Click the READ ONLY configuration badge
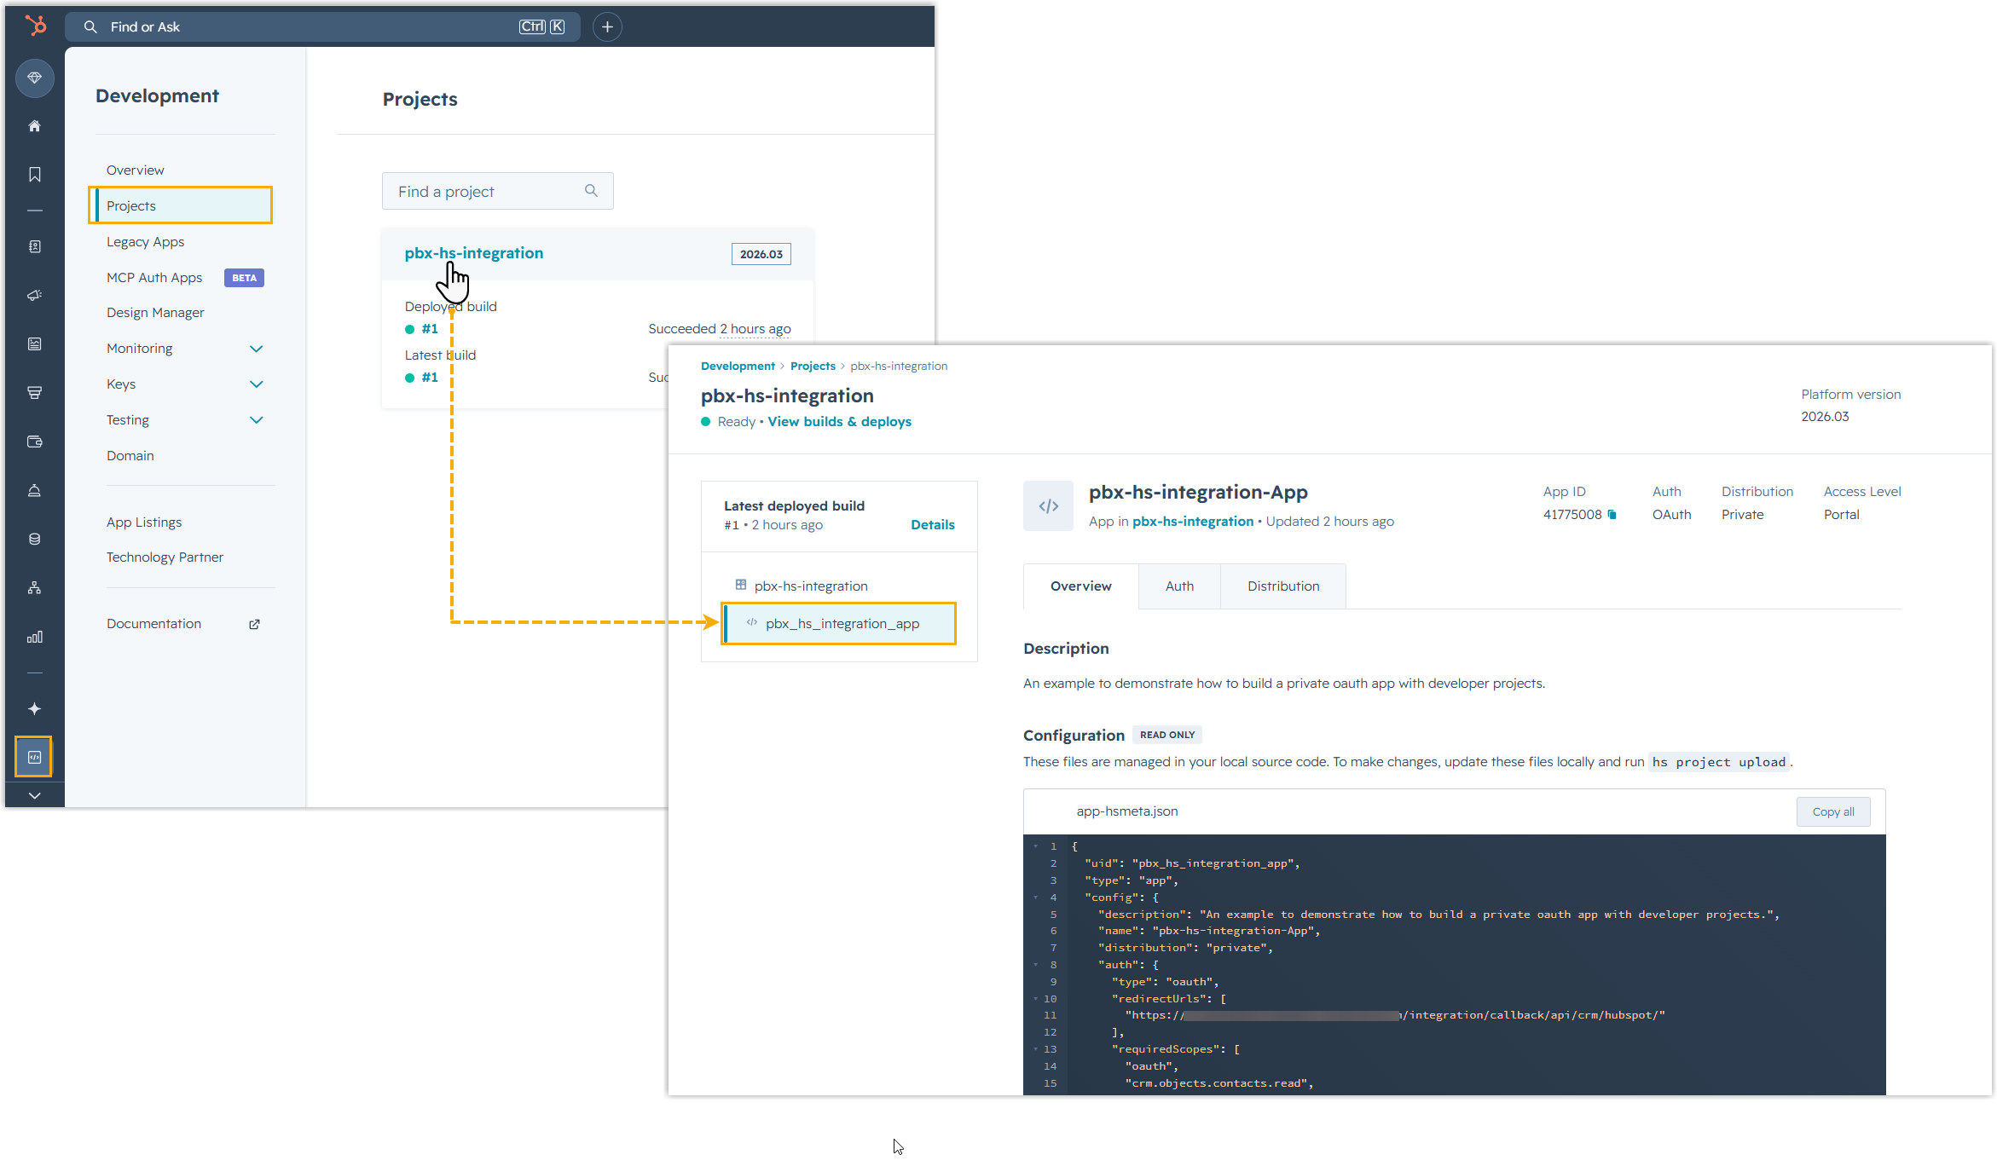This screenshot has width=1997, height=1166. pos(1166,735)
